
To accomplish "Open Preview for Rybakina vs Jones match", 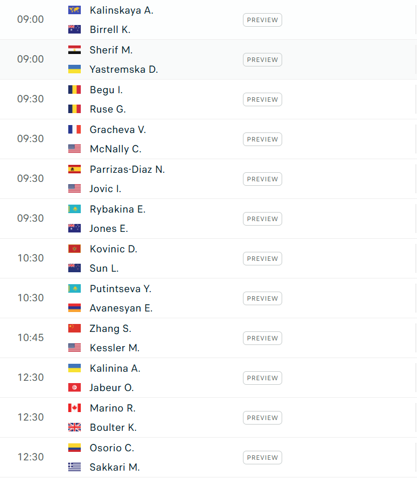I will point(262,219).
